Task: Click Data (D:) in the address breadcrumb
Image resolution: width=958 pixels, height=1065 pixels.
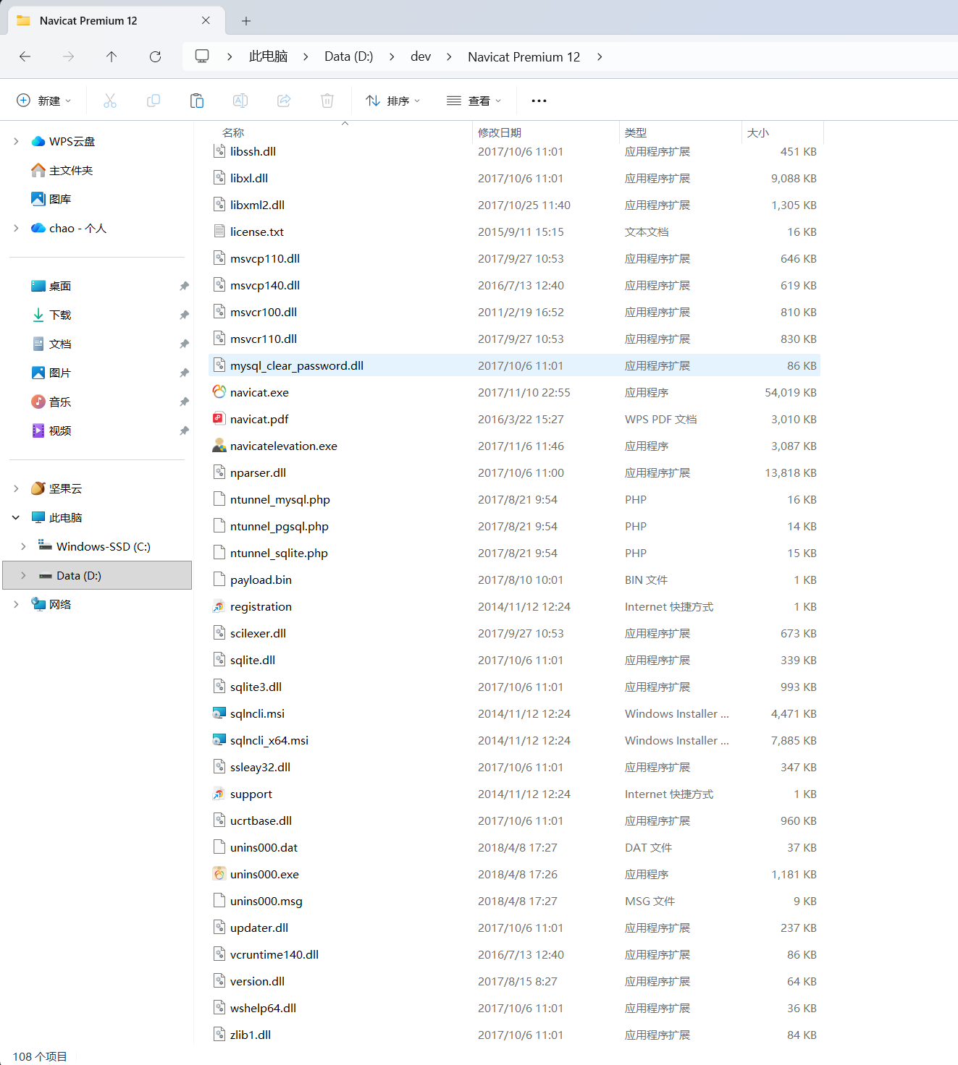Action: pyautogui.click(x=349, y=56)
